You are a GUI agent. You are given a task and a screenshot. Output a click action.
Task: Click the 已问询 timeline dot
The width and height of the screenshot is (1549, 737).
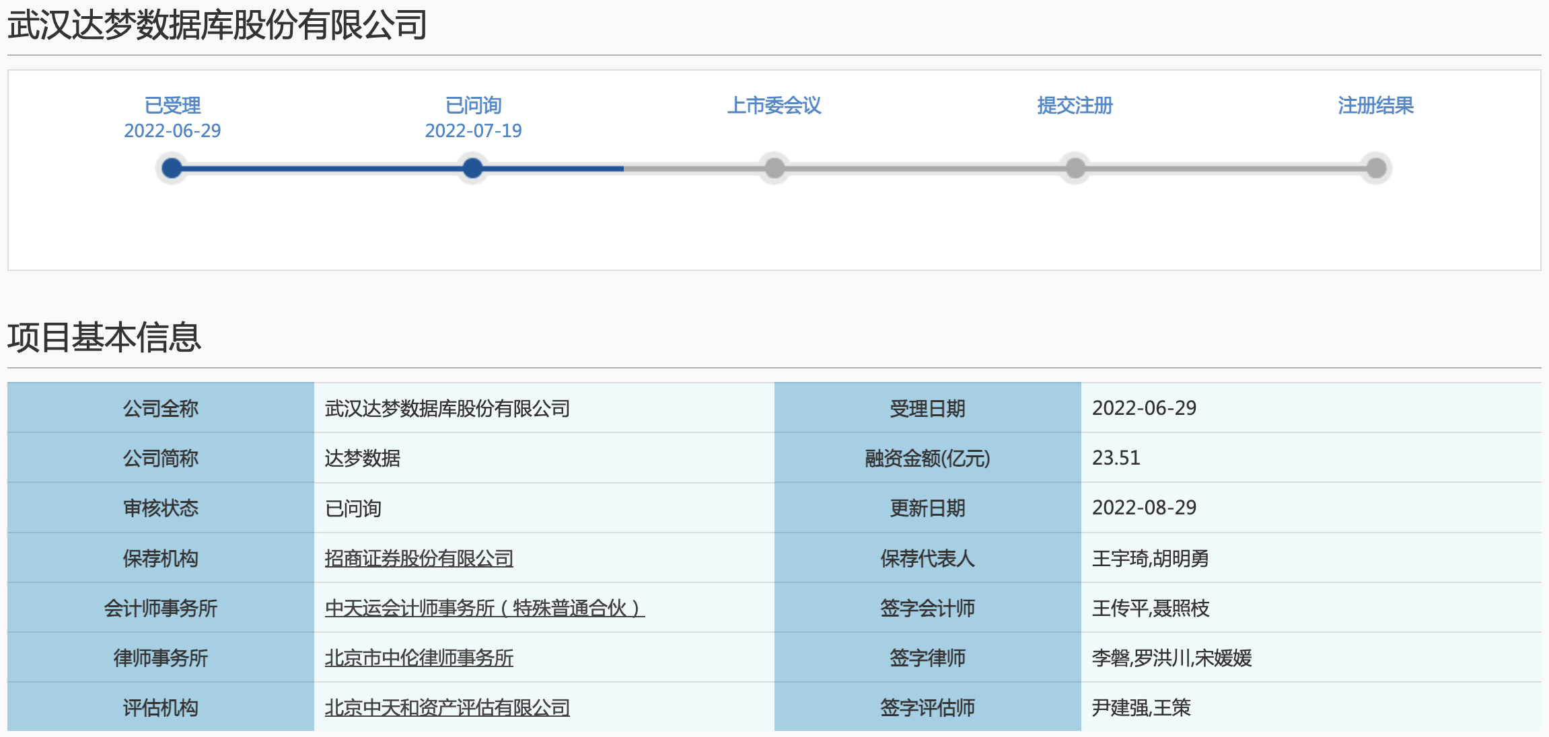[473, 167]
